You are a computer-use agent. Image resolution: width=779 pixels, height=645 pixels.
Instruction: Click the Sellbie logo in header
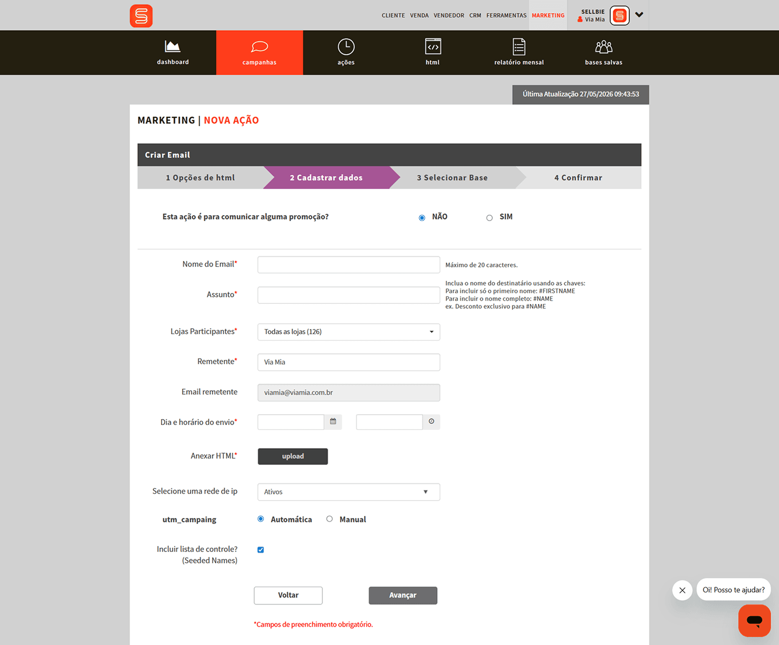141,16
